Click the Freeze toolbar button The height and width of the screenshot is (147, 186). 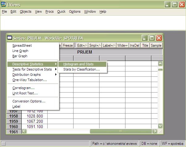click(68, 45)
